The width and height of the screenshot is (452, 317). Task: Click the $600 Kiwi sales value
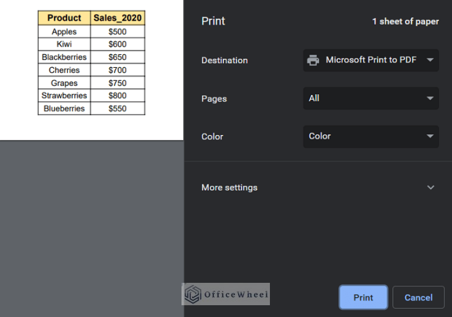pyautogui.click(x=117, y=44)
